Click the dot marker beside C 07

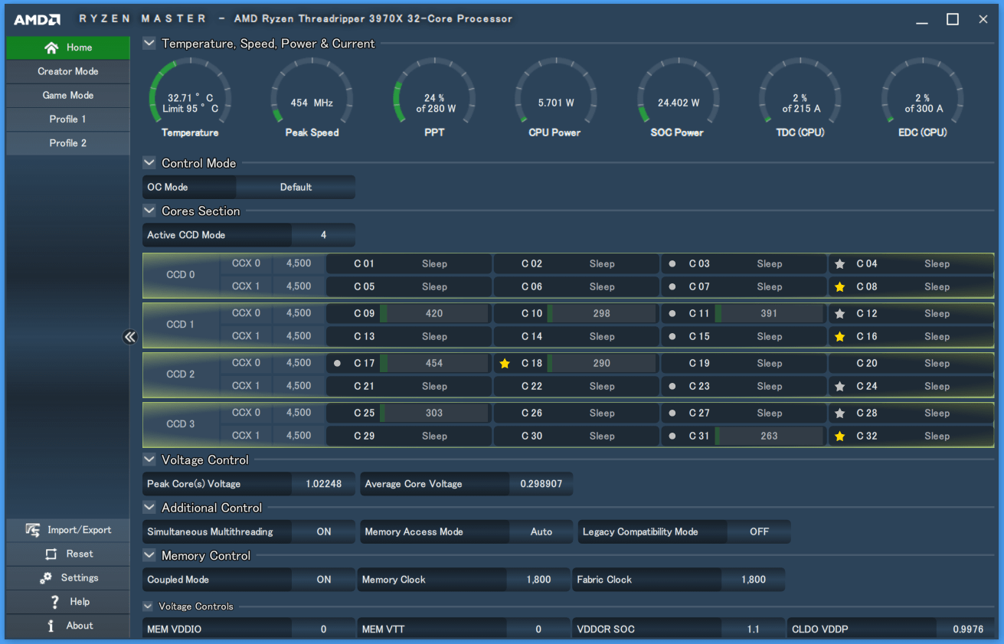point(672,287)
